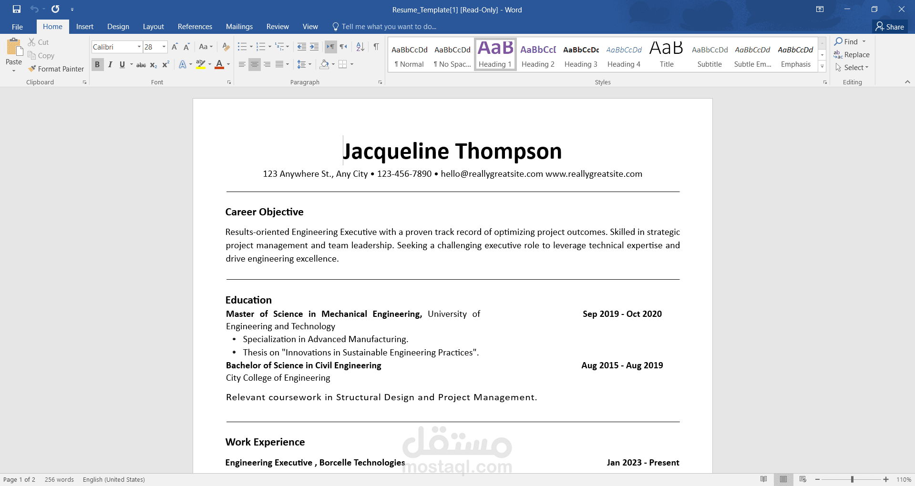Apply the Normal style
Viewport: 915px width, 486px height.
[409, 55]
